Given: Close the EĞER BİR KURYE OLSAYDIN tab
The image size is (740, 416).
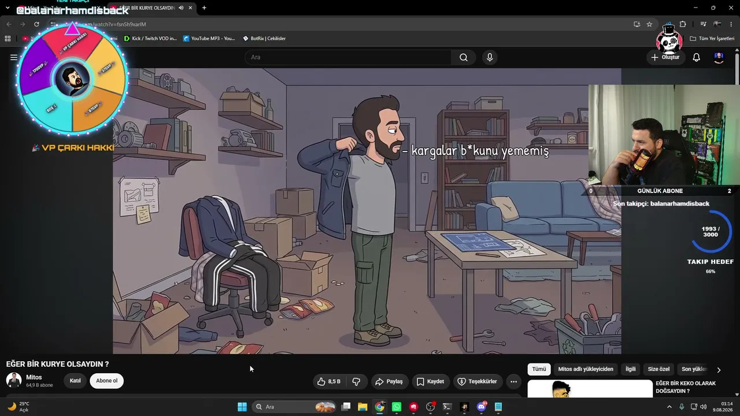Looking at the screenshot, I should [x=190, y=8].
